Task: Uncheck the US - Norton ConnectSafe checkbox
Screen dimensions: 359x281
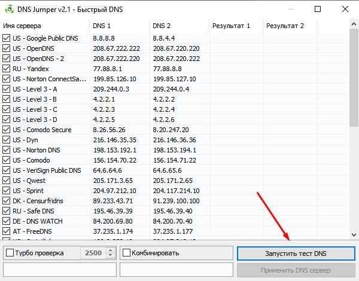Action: tap(6, 79)
